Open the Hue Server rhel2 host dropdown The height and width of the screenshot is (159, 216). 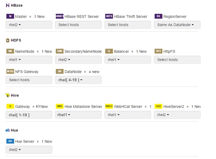[29, 150]
